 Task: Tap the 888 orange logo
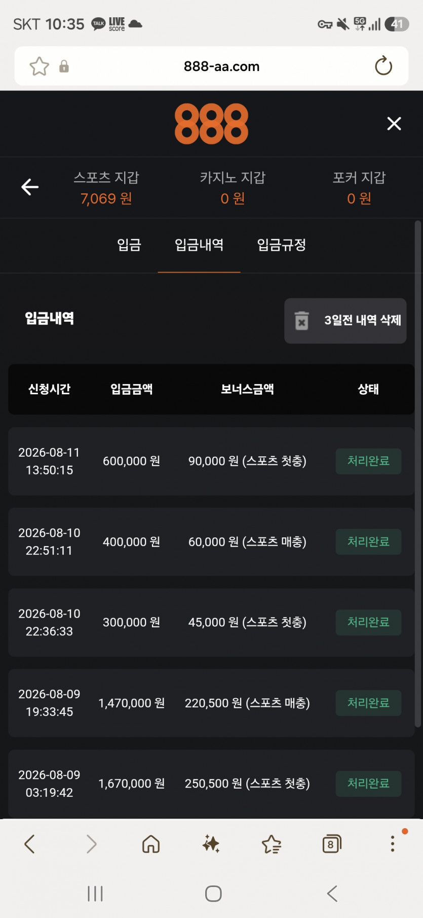[x=211, y=124]
